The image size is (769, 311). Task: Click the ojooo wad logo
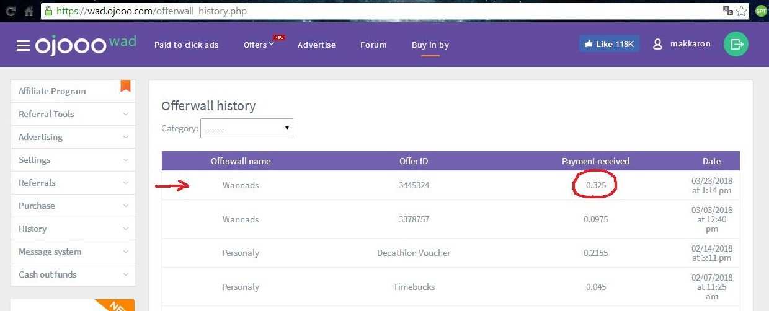(86, 45)
